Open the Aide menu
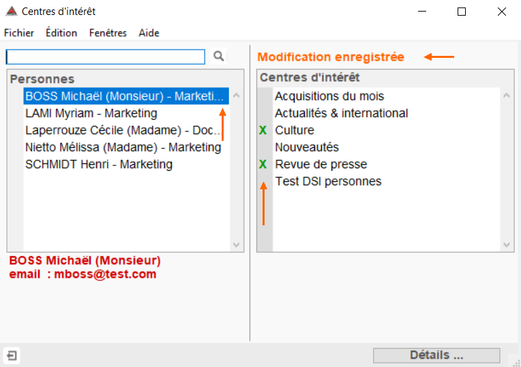521x367 pixels. (149, 33)
